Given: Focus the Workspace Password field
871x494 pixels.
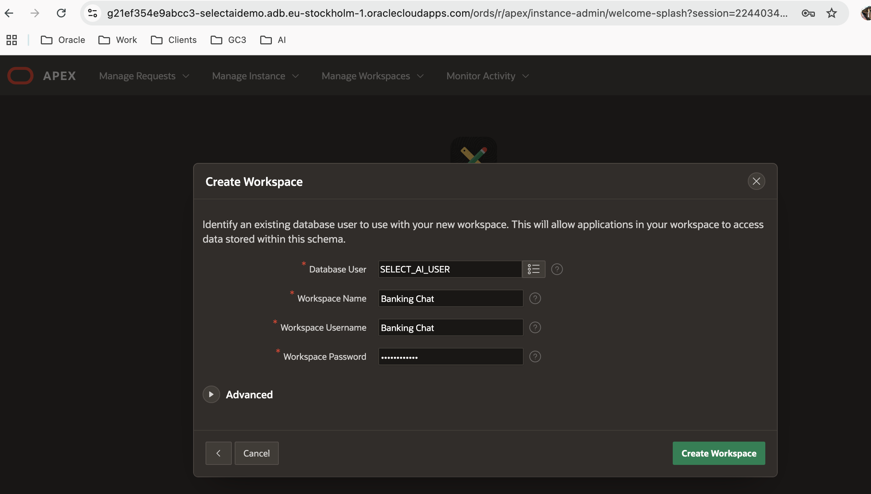Looking at the screenshot, I should pyautogui.click(x=450, y=356).
